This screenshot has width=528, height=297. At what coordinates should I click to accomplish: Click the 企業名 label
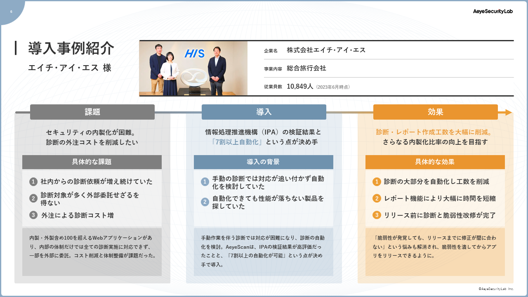click(271, 51)
